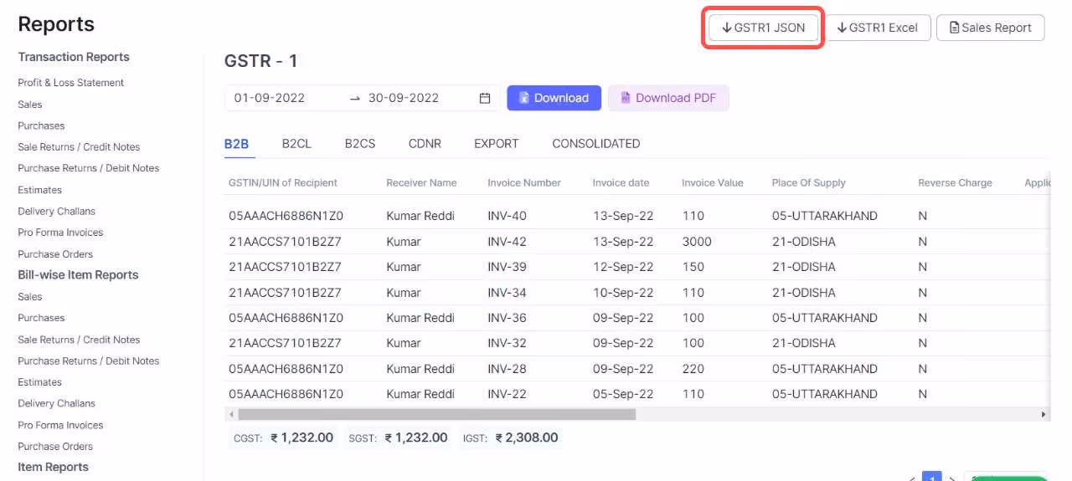Select invoice number INV-28
Screen dimensions: 1072x481
(x=508, y=369)
